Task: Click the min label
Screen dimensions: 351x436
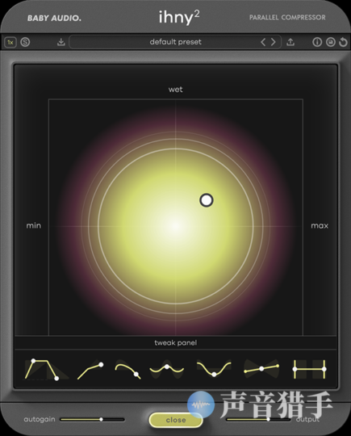Action: [x=34, y=225]
